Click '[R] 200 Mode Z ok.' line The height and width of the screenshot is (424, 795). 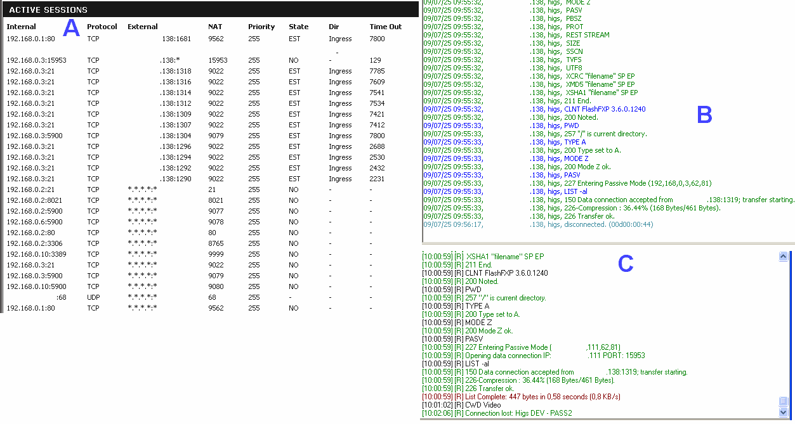point(468,331)
